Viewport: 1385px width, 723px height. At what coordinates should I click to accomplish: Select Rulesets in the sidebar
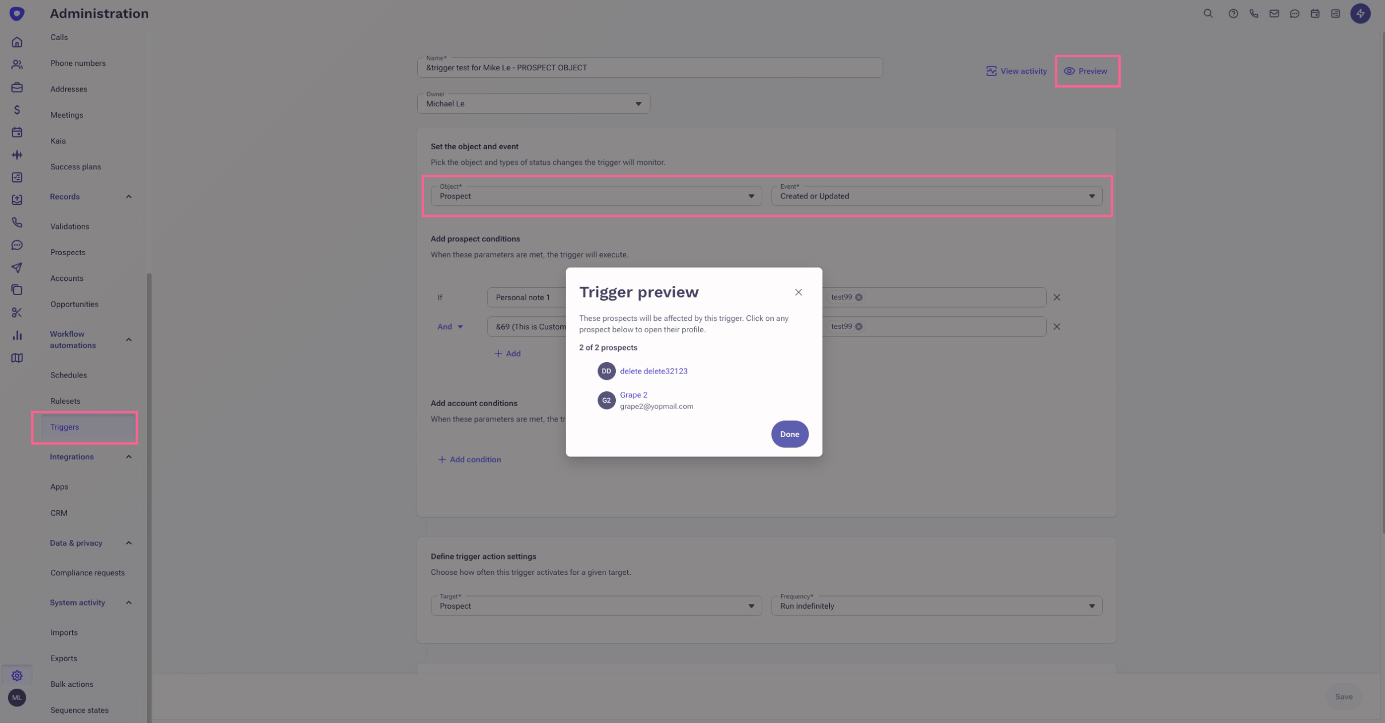click(65, 401)
